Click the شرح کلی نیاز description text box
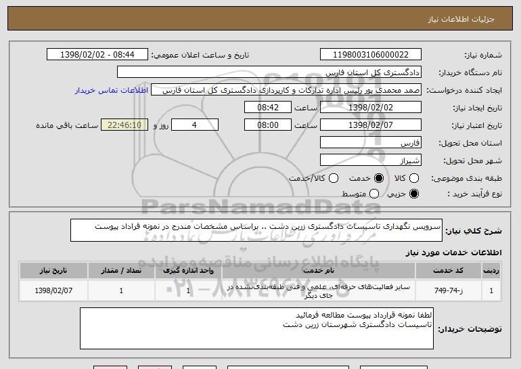This screenshot has height=369, width=521. [x=256, y=230]
